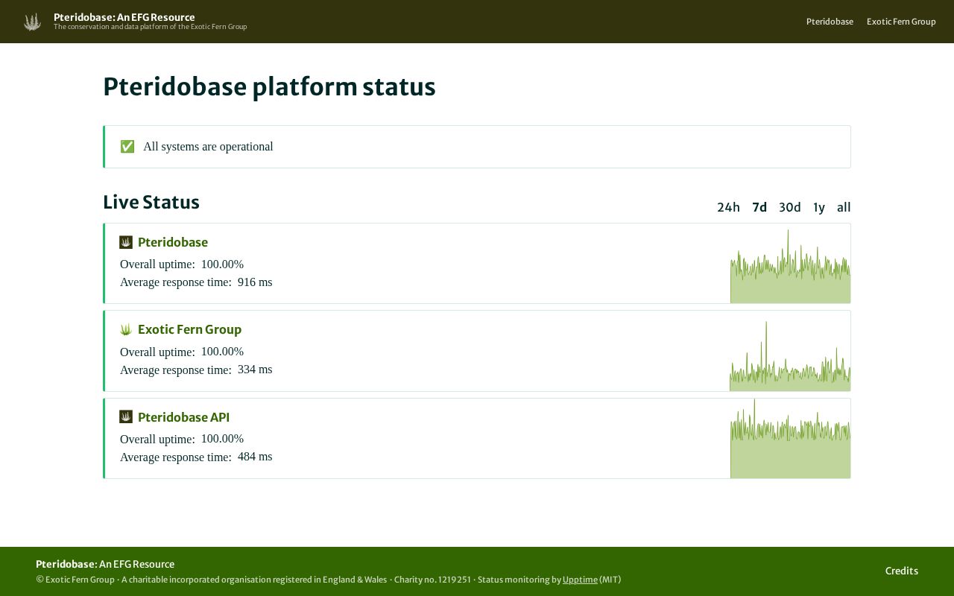
Task: Click the header tagline about the conservation platform
Action: (x=150, y=27)
